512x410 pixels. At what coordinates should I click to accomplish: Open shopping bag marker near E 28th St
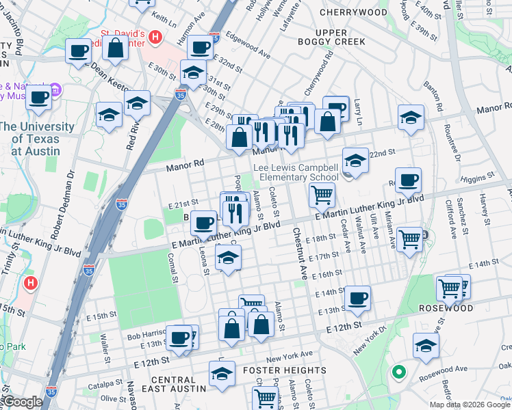point(240,138)
